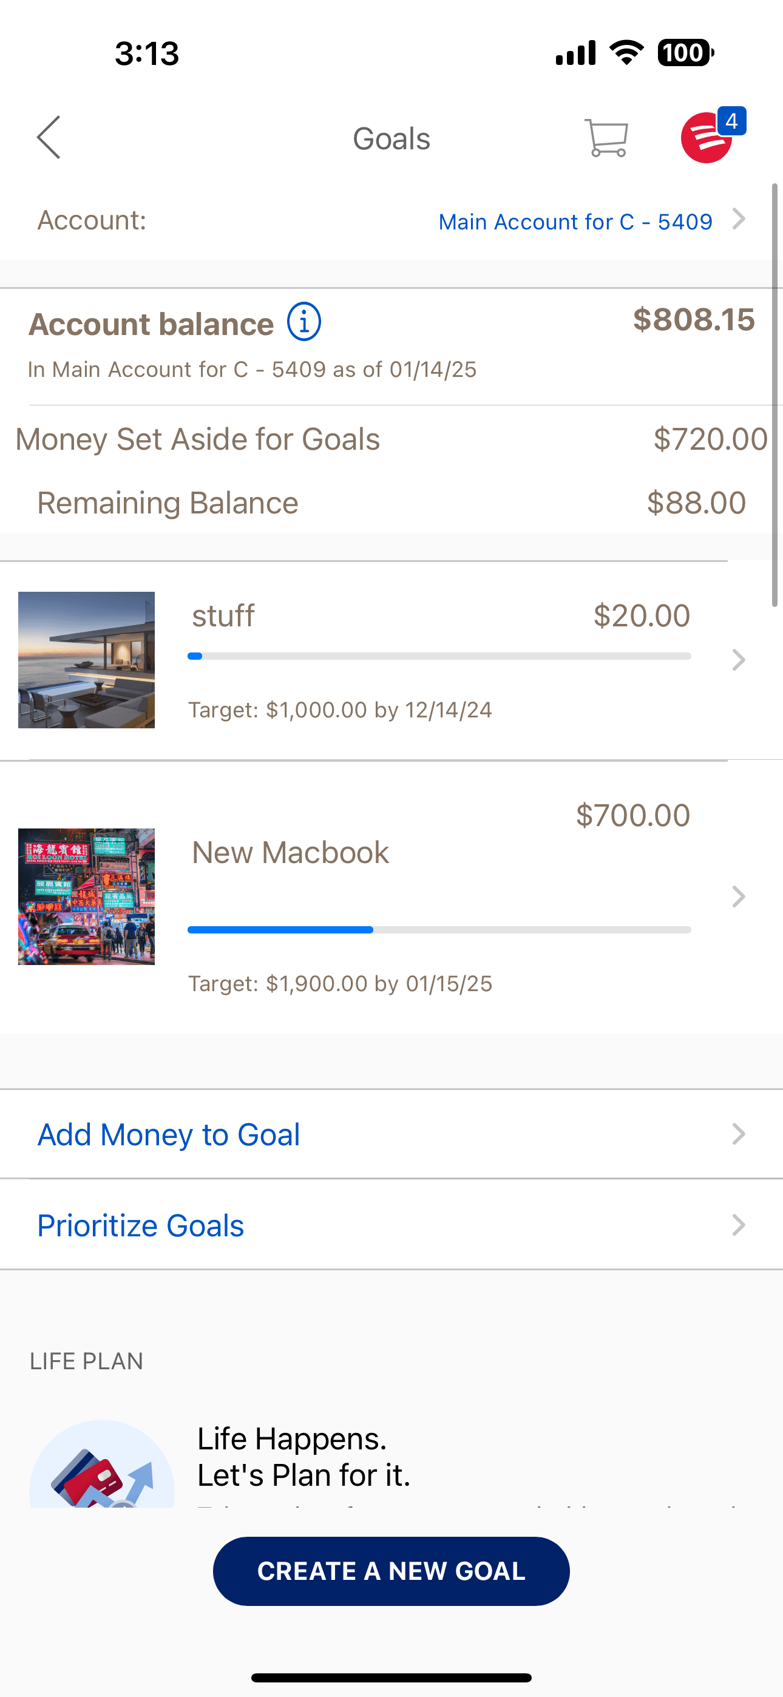Tap the New Macbook progress bar
This screenshot has width=783, height=1697.
439,930
